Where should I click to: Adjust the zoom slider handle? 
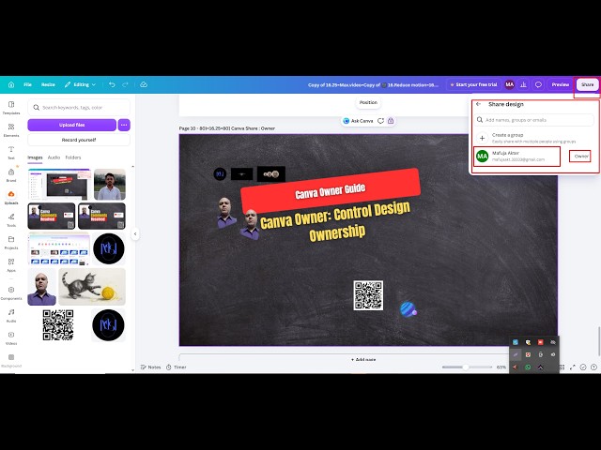(465, 367)
